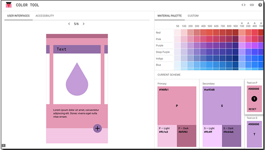Screen dimensions: 265x150
Task: Choose the S — Dark swatch
Action: click(232, 136)
